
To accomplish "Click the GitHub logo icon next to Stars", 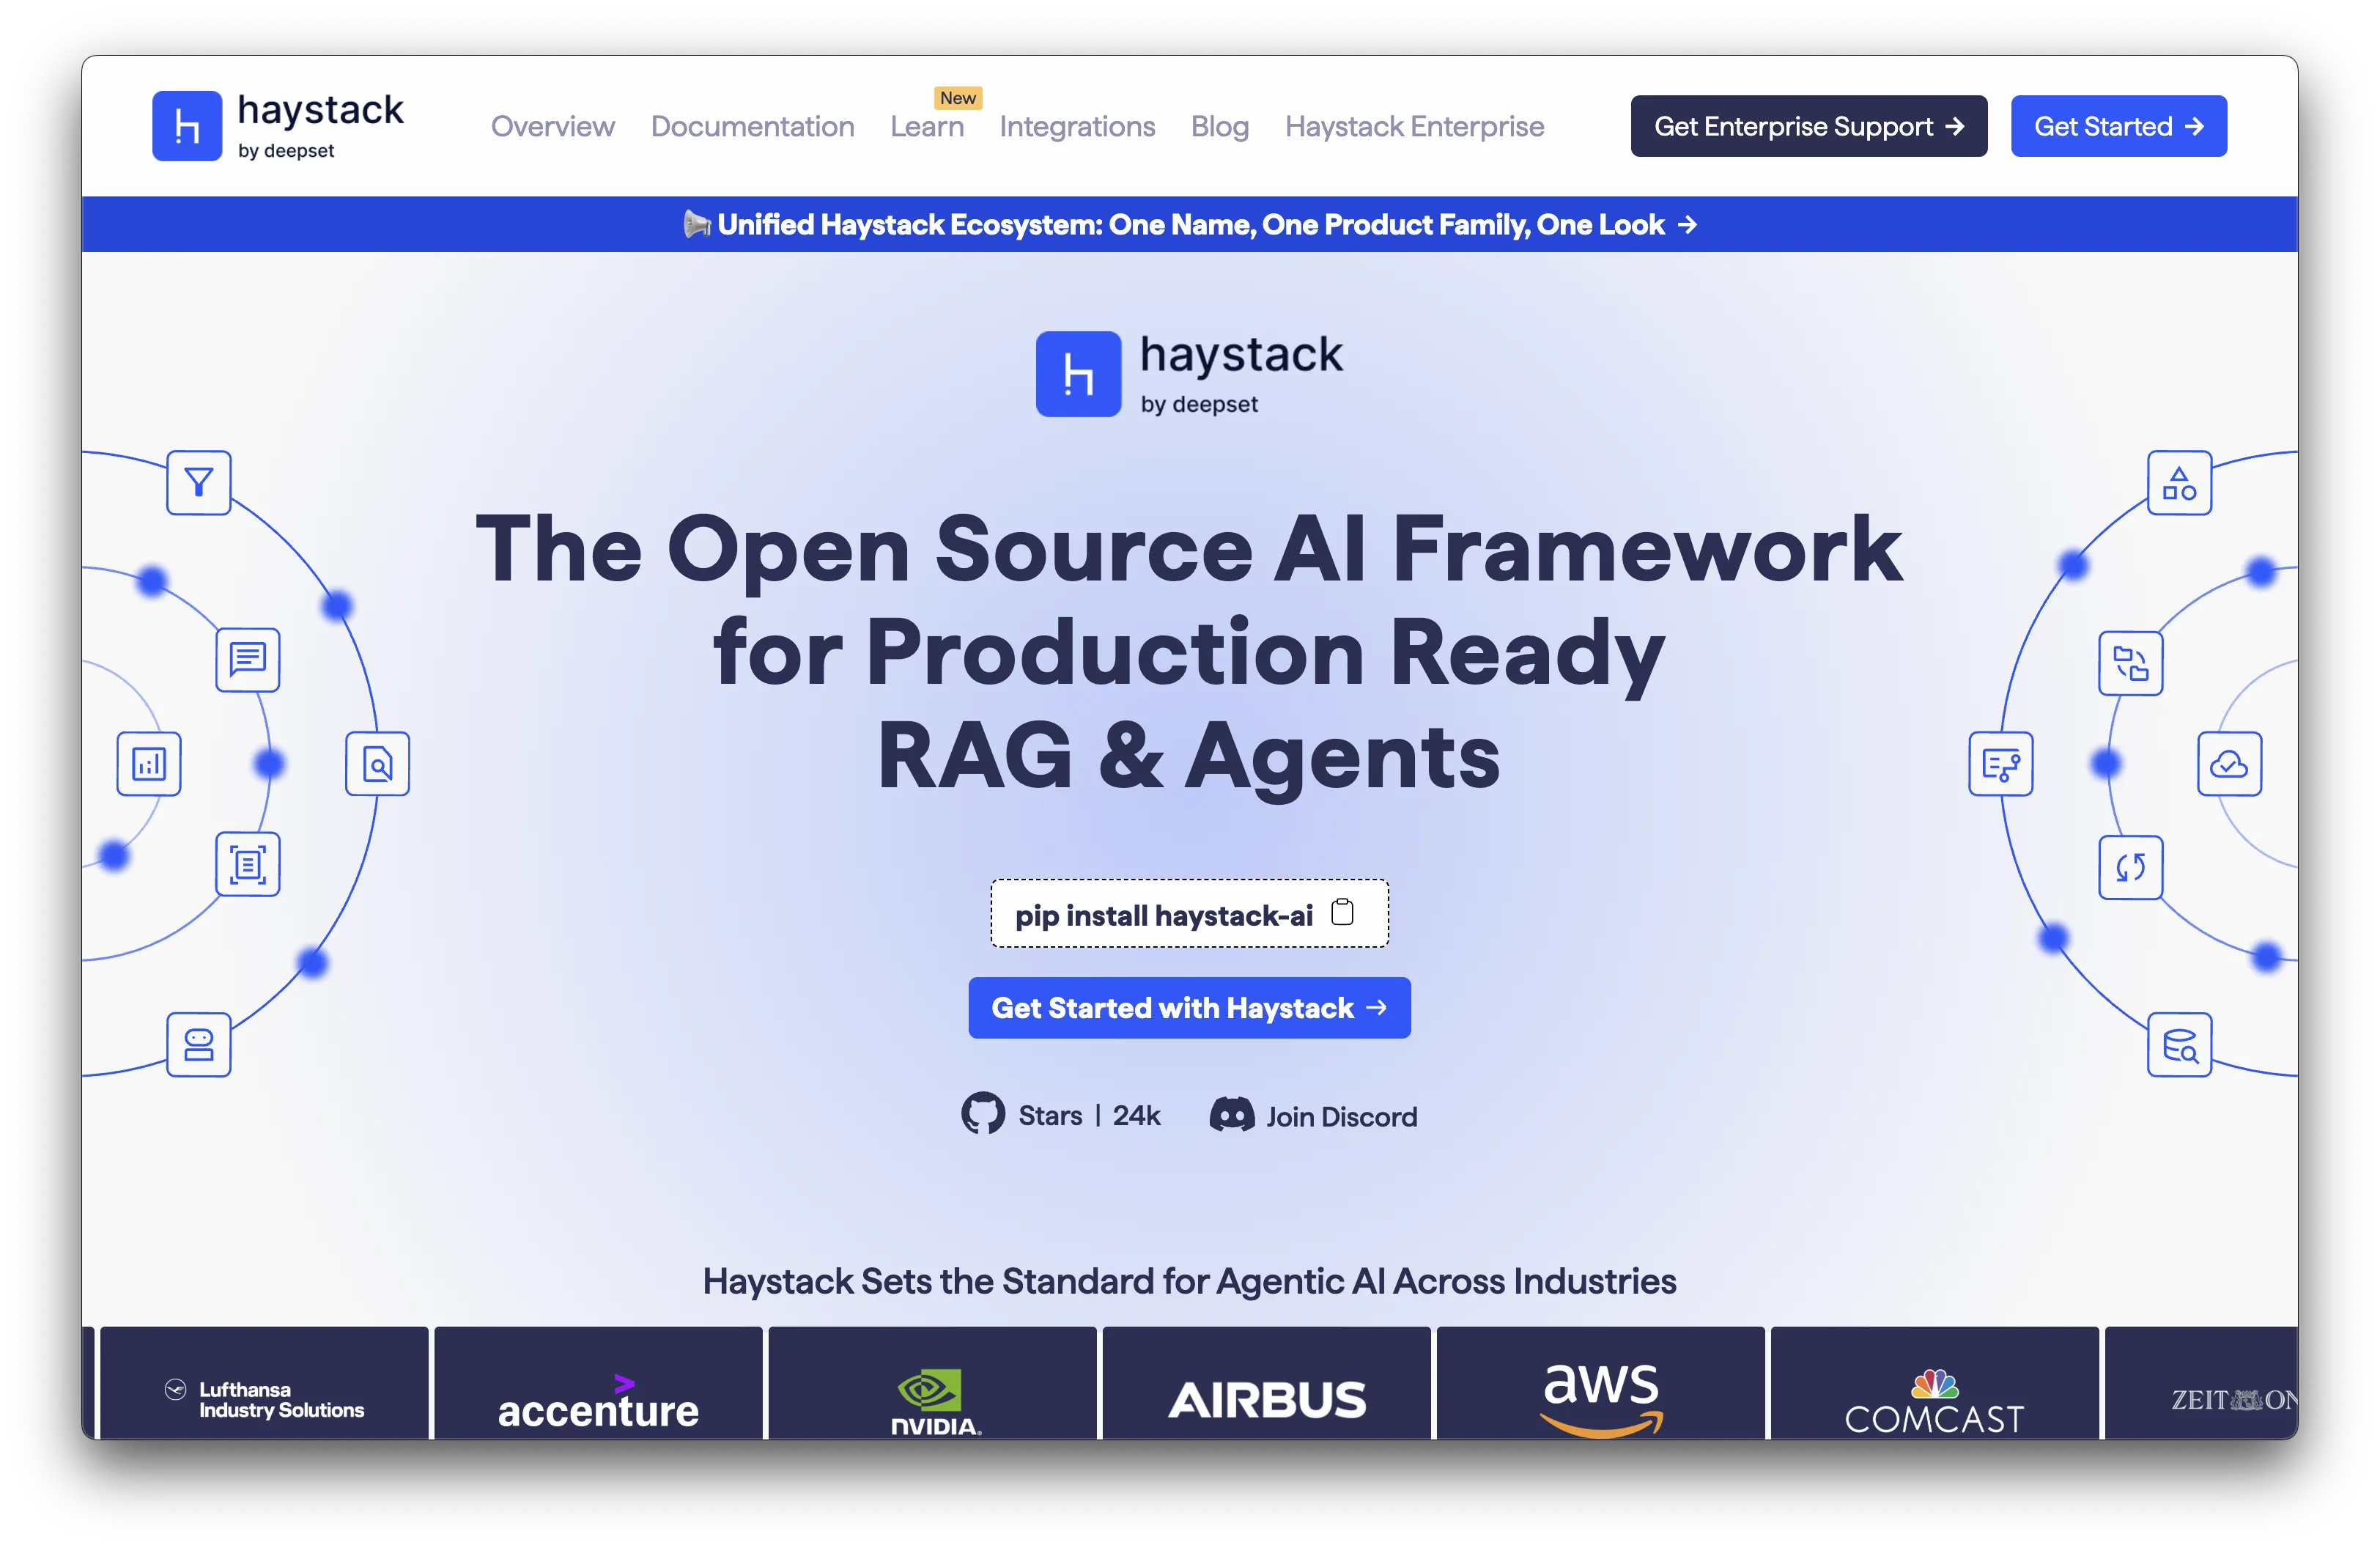I will 983,1113.
